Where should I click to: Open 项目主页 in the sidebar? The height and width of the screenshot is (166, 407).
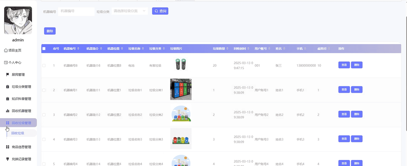18,50
